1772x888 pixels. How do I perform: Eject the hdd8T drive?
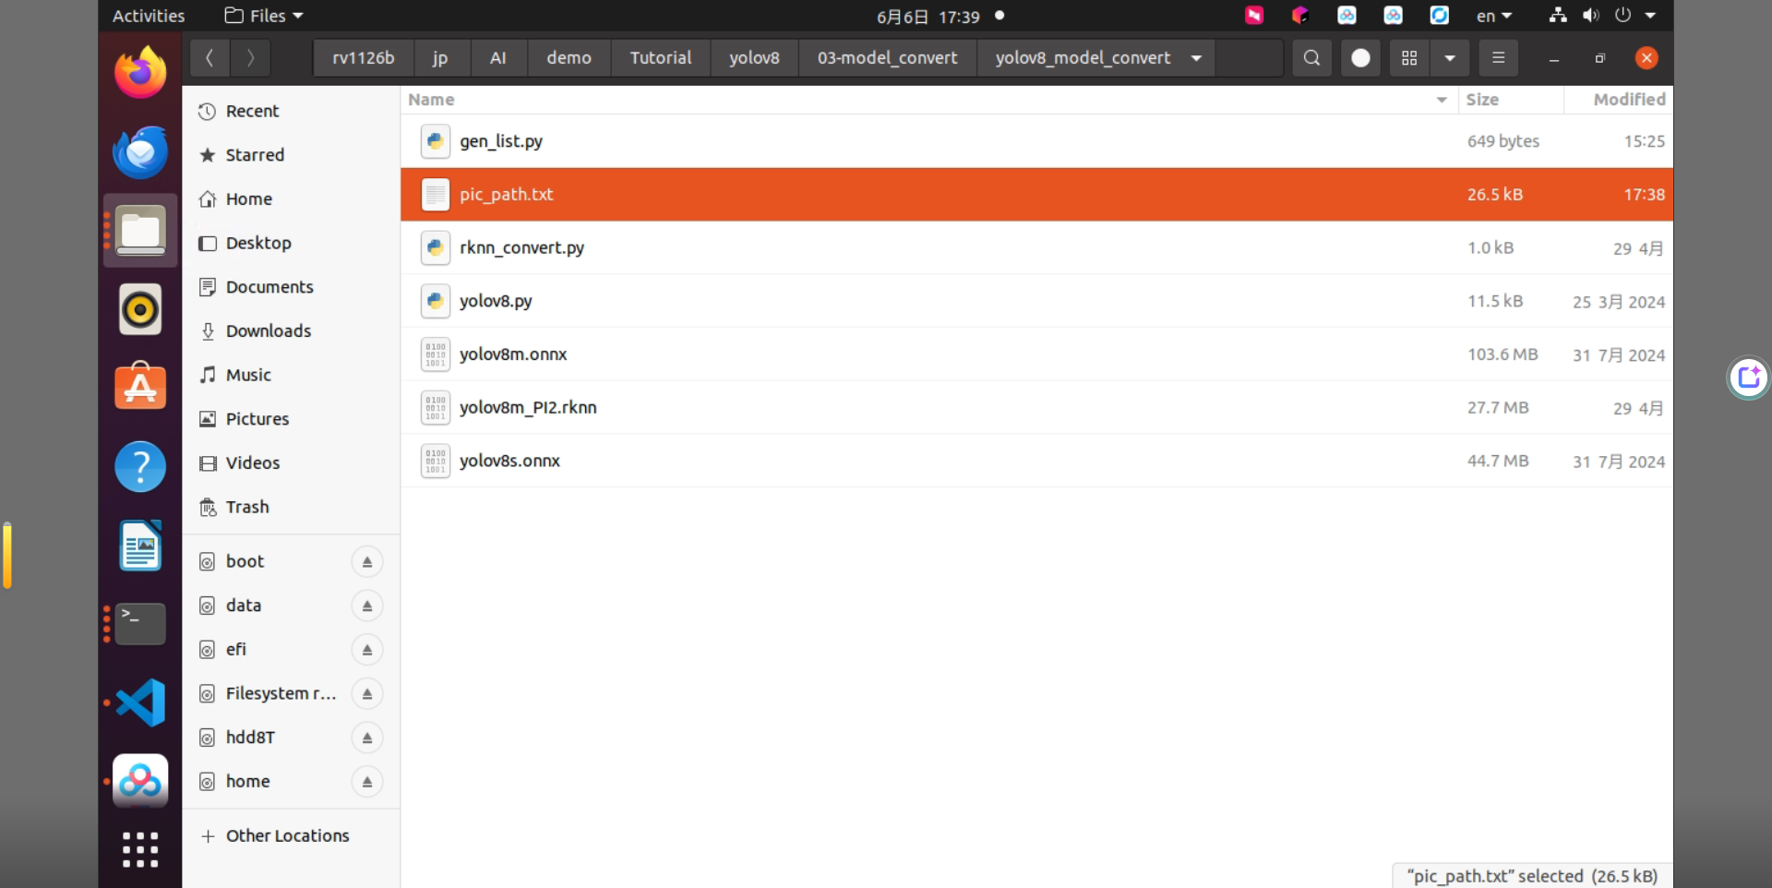tap(367, 738)
